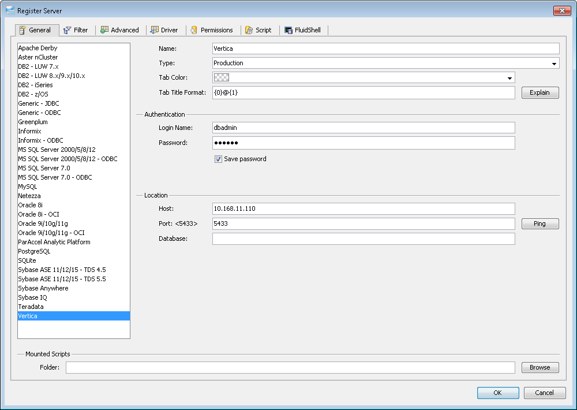577x410 pixels.
Task: Select Sybase Anywhere entry
Action: point(74,288)
